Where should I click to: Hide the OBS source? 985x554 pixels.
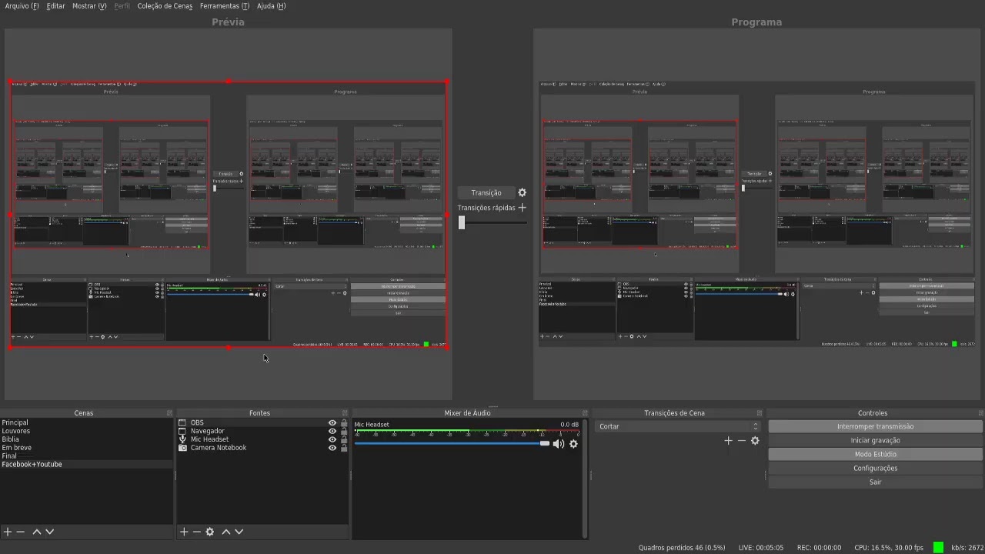pos(332,423)
